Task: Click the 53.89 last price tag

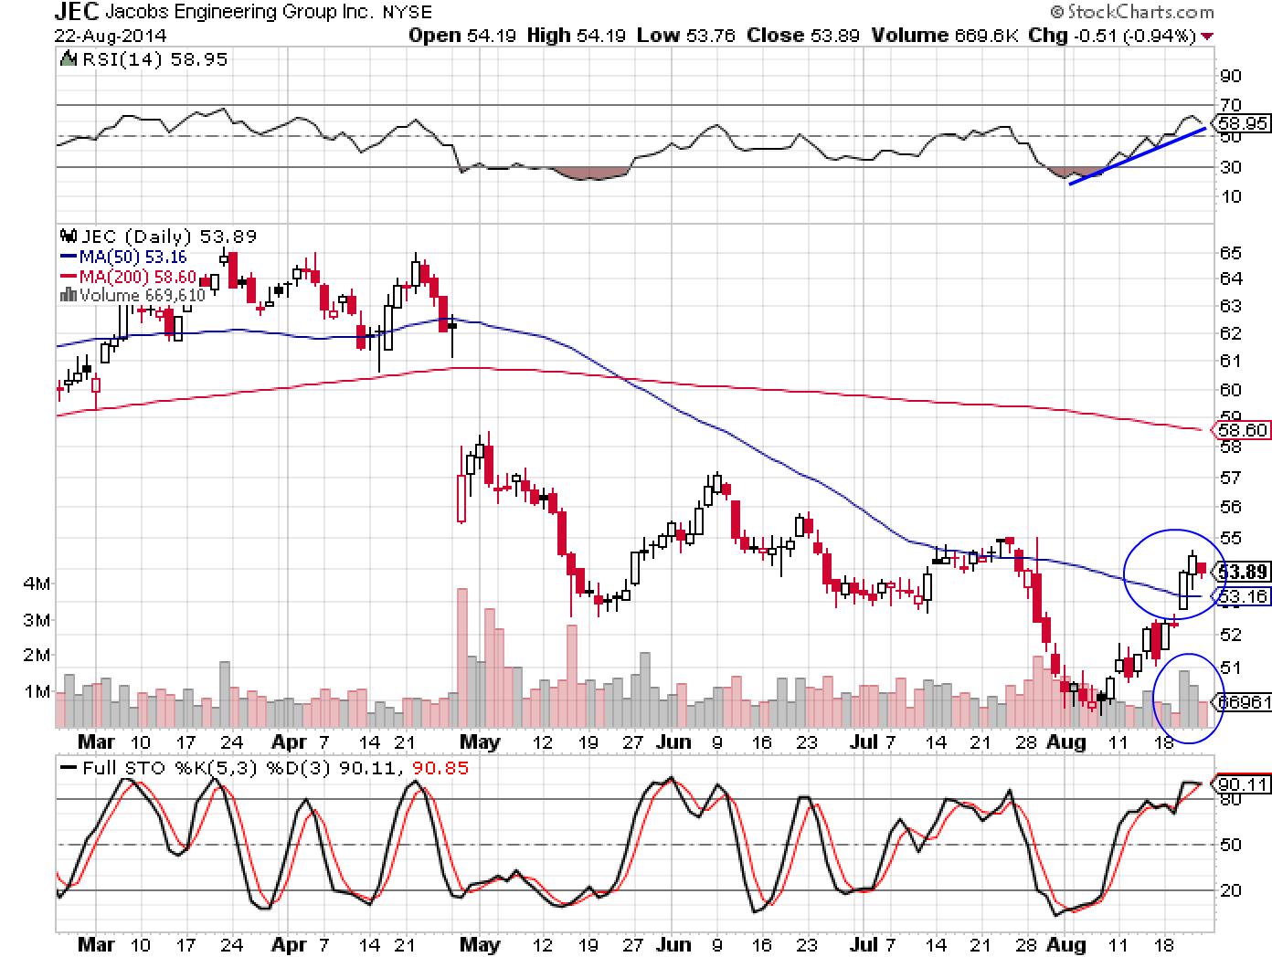Action: [1244, 573]
